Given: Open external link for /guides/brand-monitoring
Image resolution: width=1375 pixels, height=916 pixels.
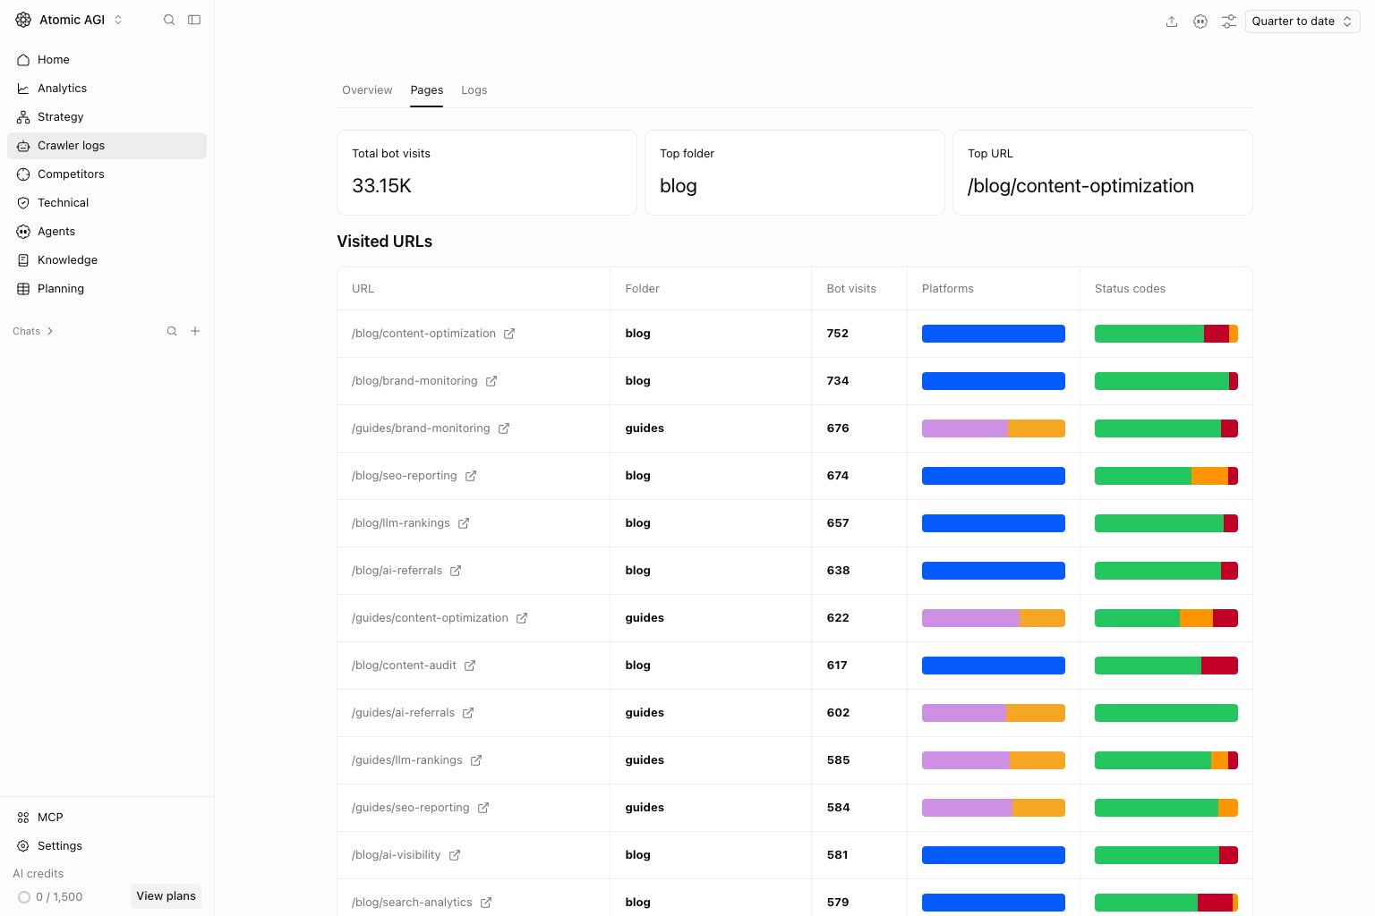Looking at the screenshot, I should [504, 428].
